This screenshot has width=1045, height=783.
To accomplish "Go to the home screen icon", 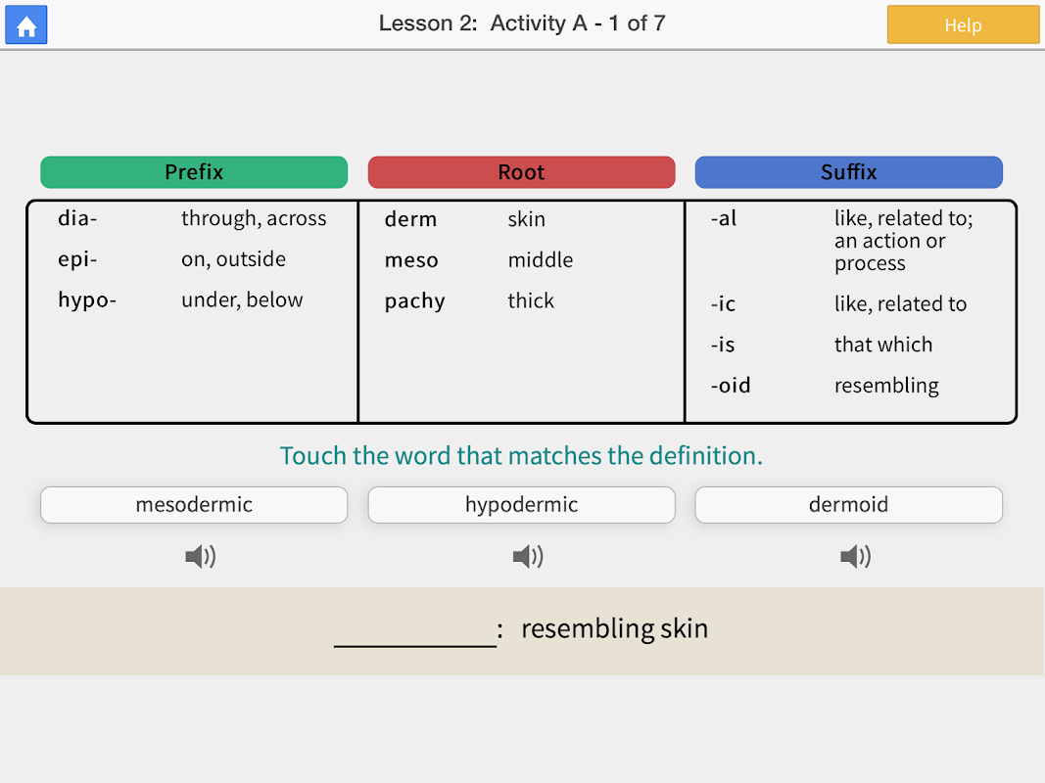I will click(26, 26).
